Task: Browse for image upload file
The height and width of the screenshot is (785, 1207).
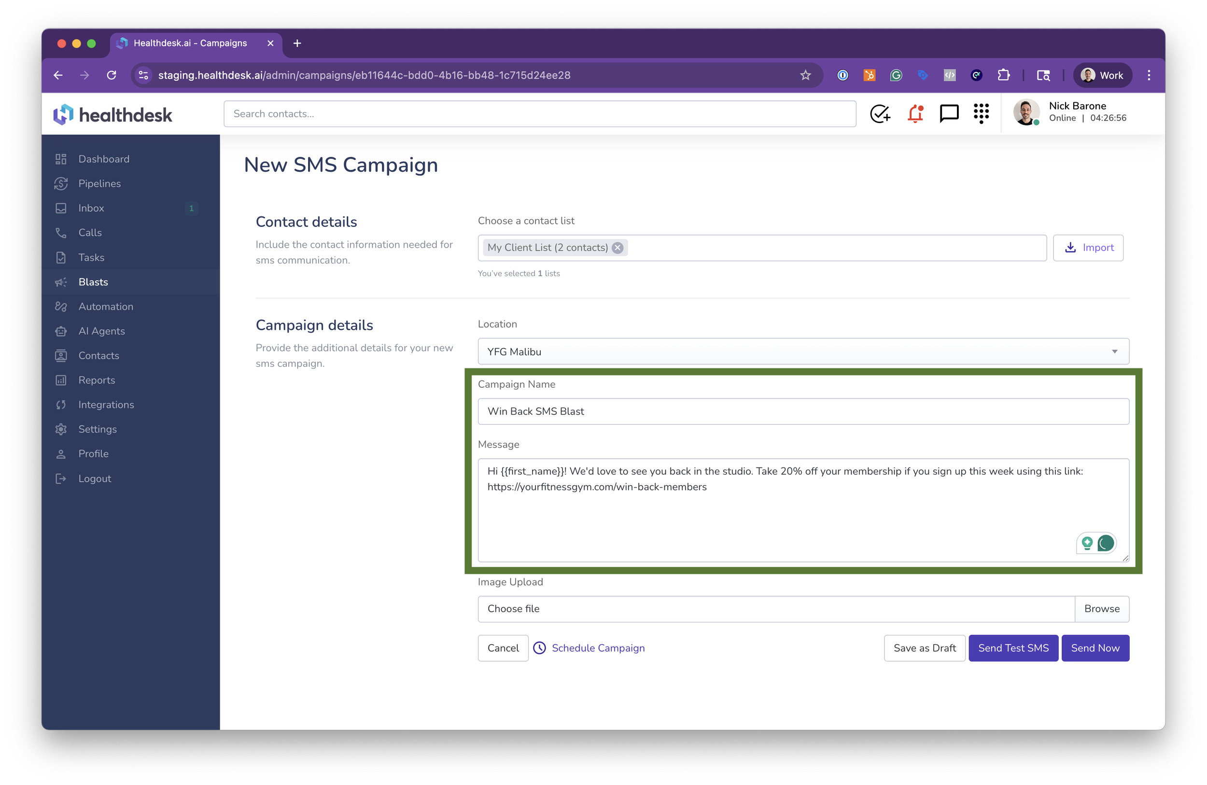Action: [x=1102, y=608]
